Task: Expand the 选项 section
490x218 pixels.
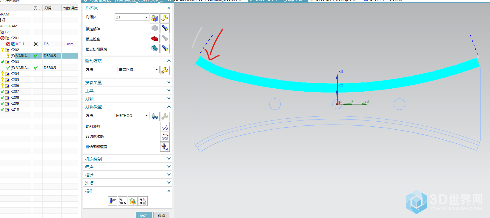Action: [x=169, y=183]
